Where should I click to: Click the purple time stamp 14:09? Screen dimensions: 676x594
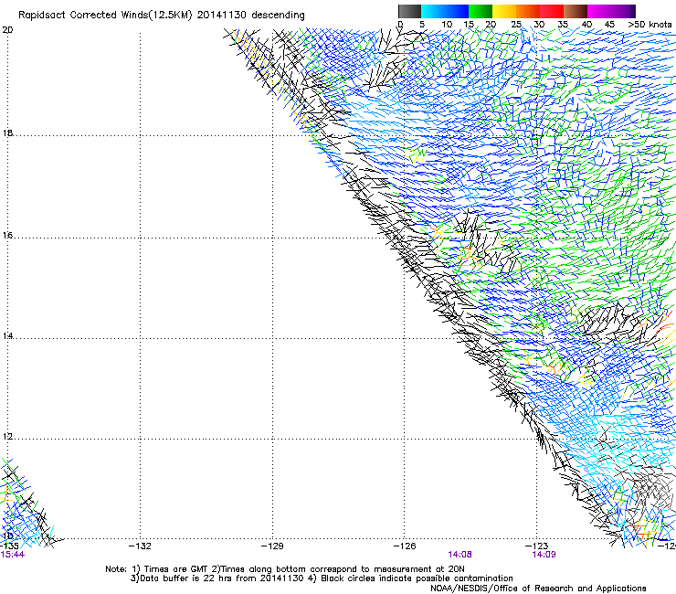[x=544, y=555]
